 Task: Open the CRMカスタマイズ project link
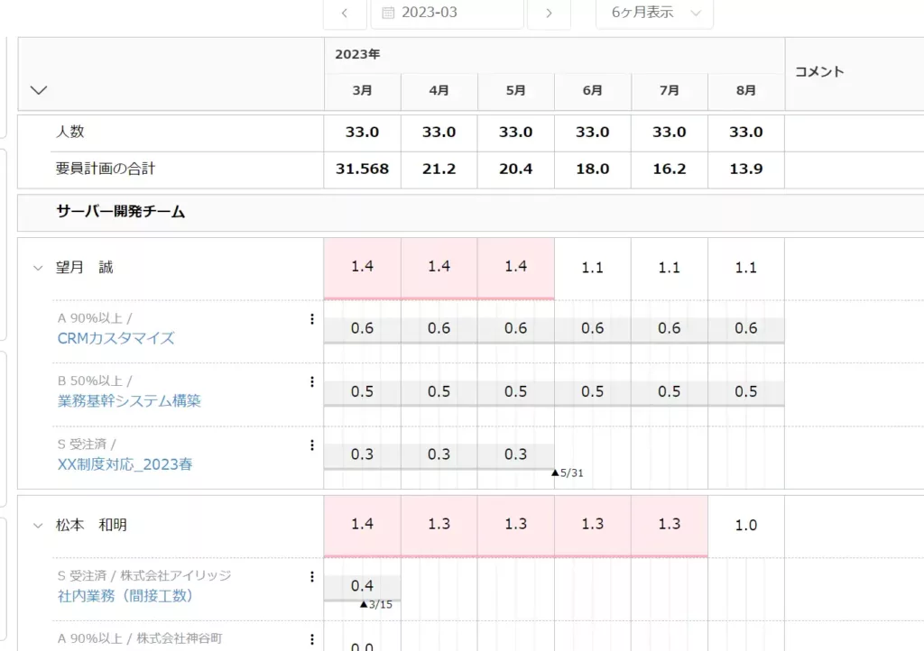(116, 338)
